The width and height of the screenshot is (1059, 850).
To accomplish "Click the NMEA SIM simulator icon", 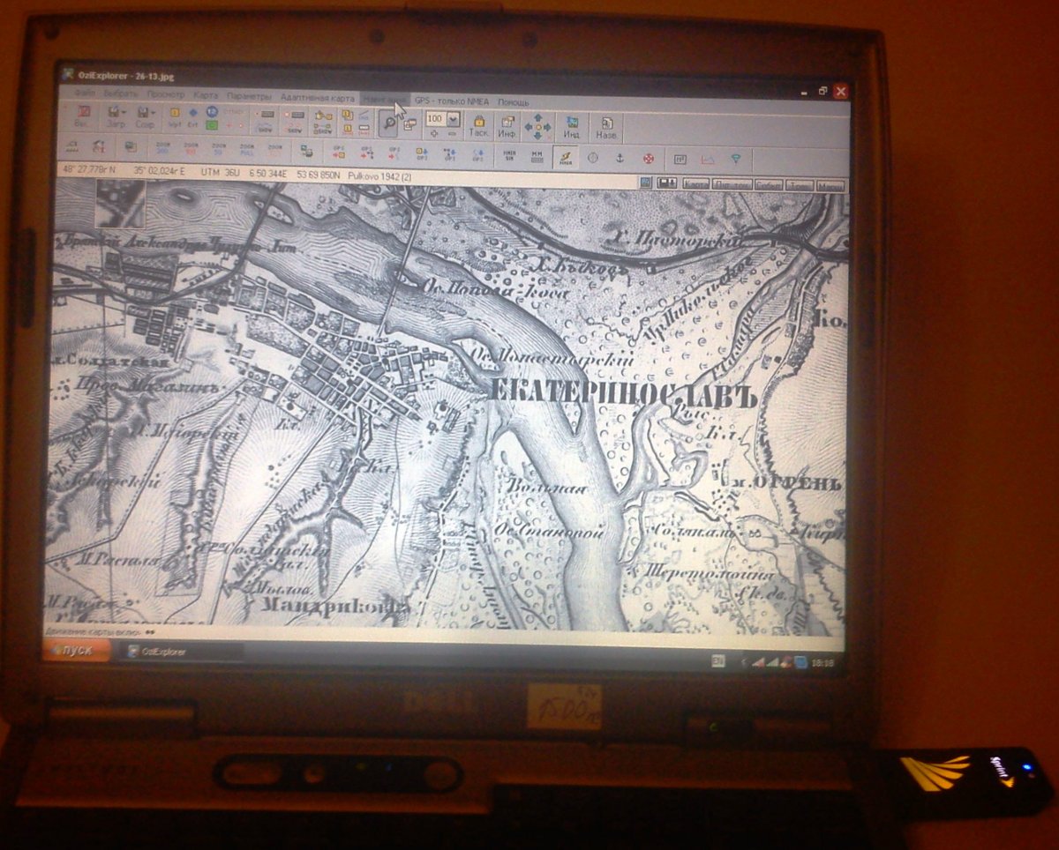I will (x=510, y=155).
